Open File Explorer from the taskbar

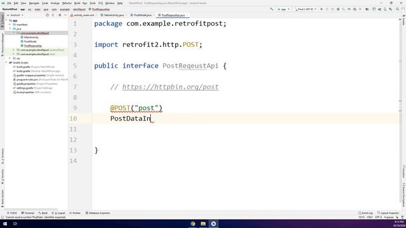point(203,224)
